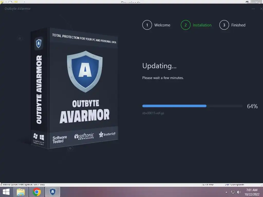263x197 pixels.
Task: Click the Windows logos on box spine
Action: 39,137
